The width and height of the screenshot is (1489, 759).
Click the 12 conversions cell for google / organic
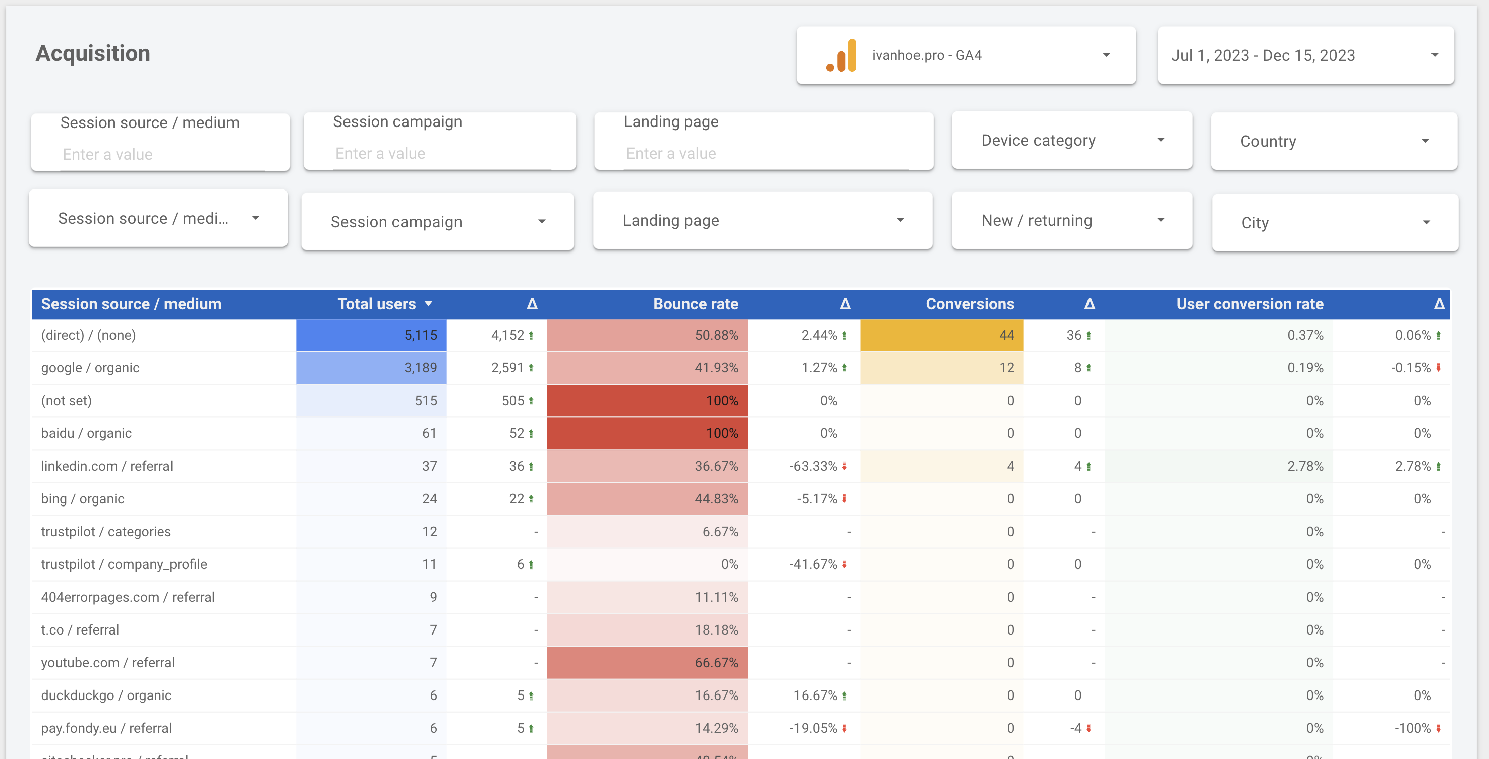click(942, 368)
